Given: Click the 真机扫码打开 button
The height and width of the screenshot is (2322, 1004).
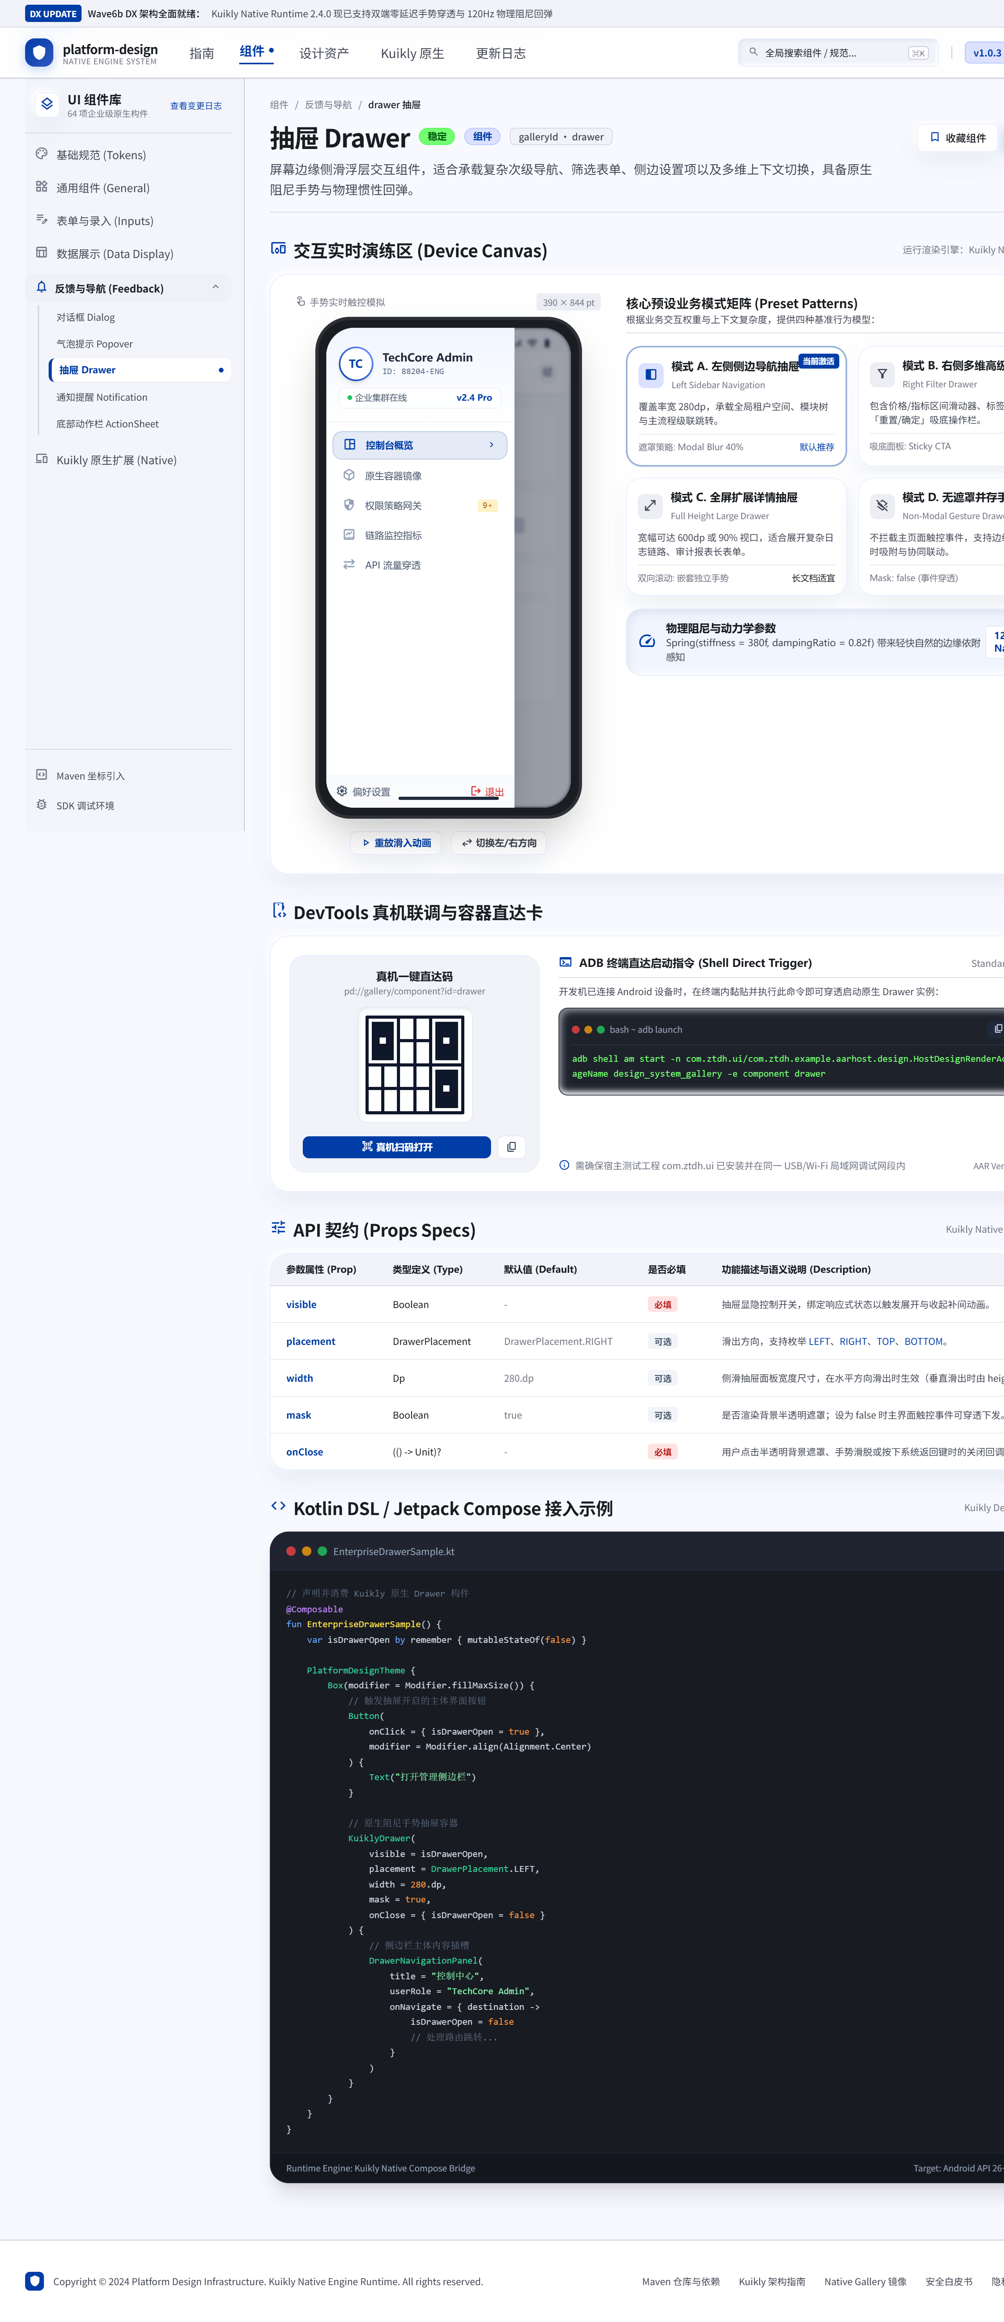Looking at the screenshot, I should (397, 1146).
